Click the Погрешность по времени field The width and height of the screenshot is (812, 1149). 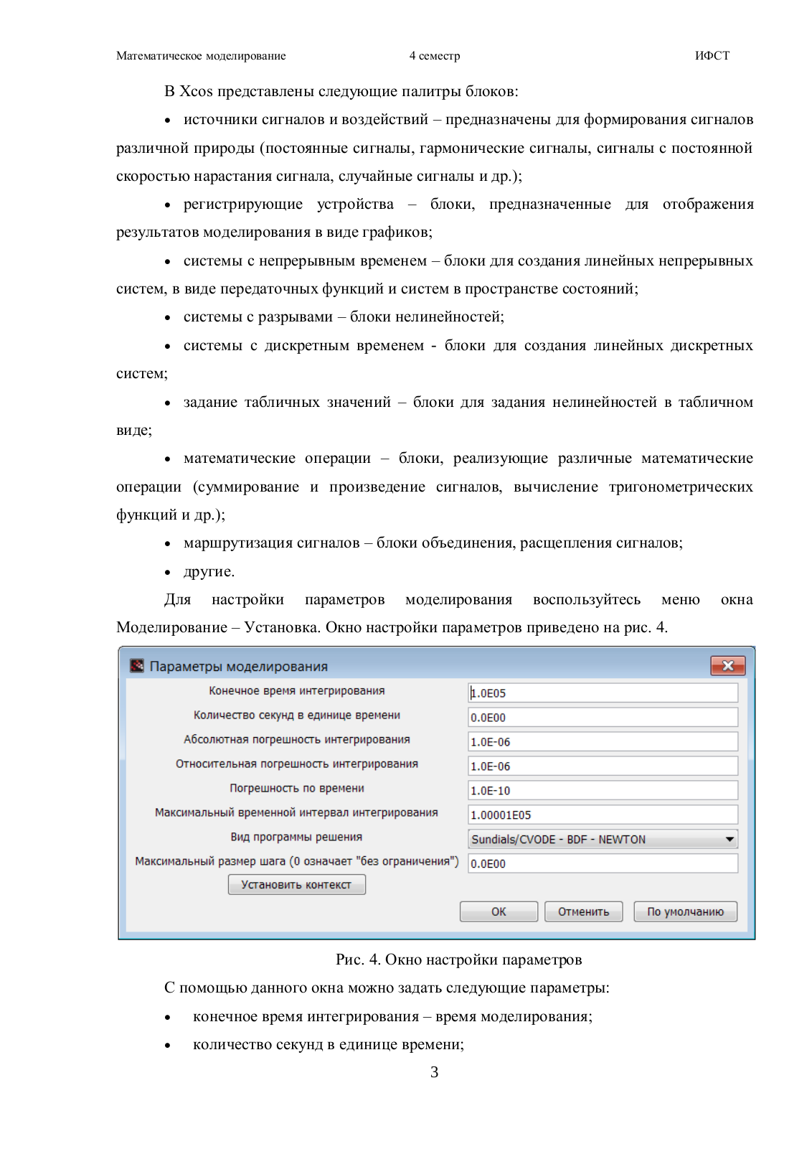(x=603, y=790)
